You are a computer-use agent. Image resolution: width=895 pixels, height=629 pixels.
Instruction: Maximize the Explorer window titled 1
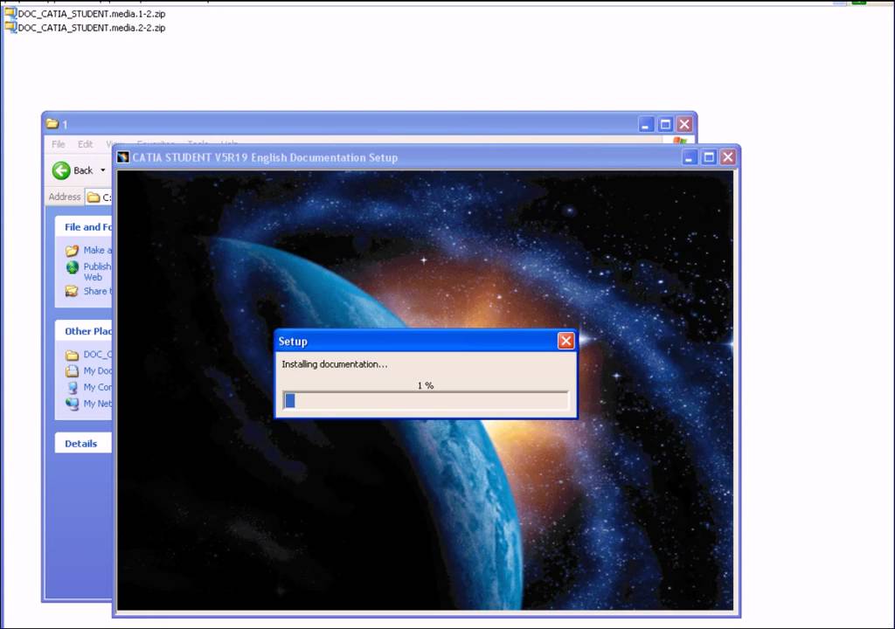(x=665, y=124)
